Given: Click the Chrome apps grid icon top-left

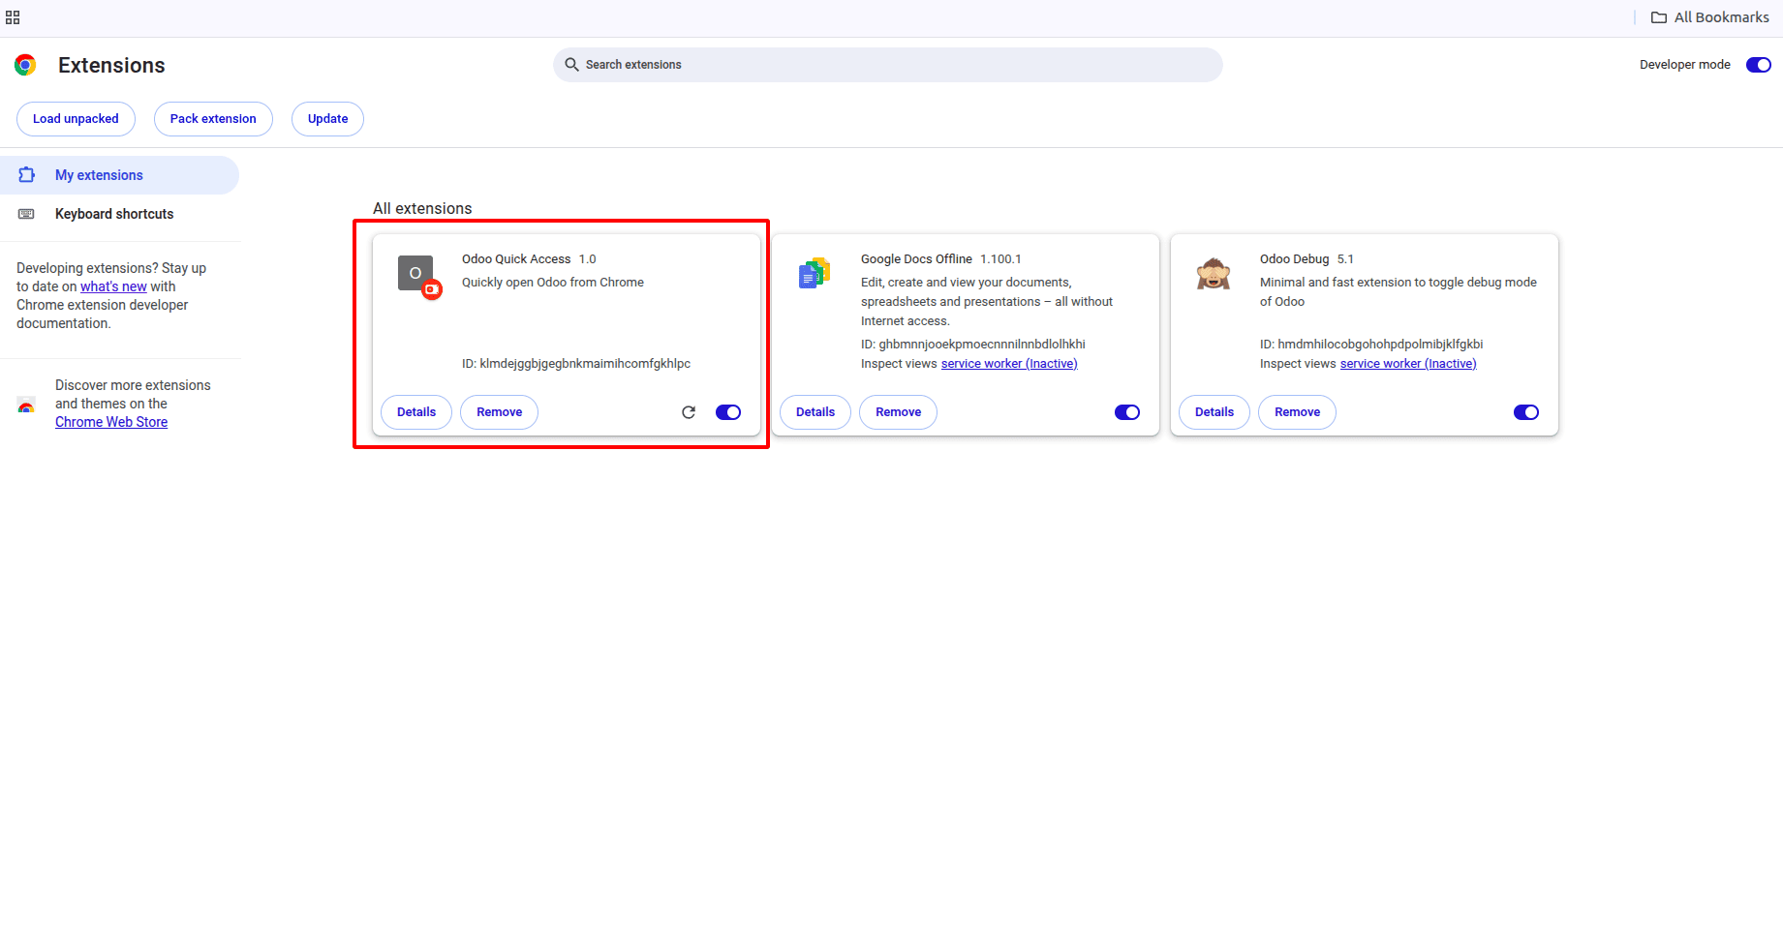Looking at the screenshot, I should pos(13,16).
